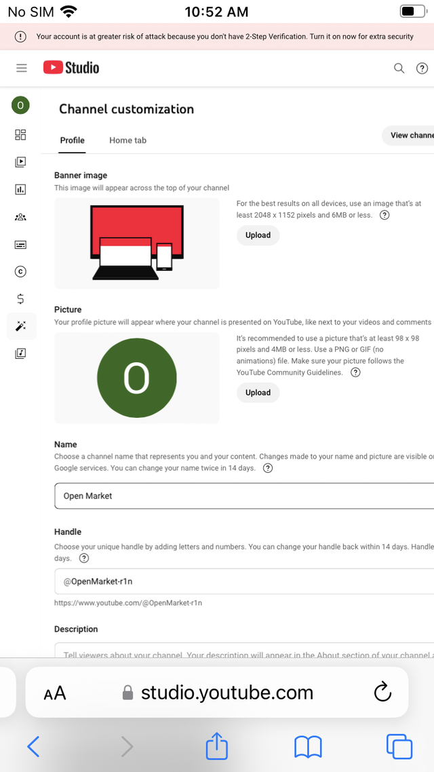Tap the AA reader text size button
Image resolution: width=434 pixels, height=772 pixels.
point(55,693)
